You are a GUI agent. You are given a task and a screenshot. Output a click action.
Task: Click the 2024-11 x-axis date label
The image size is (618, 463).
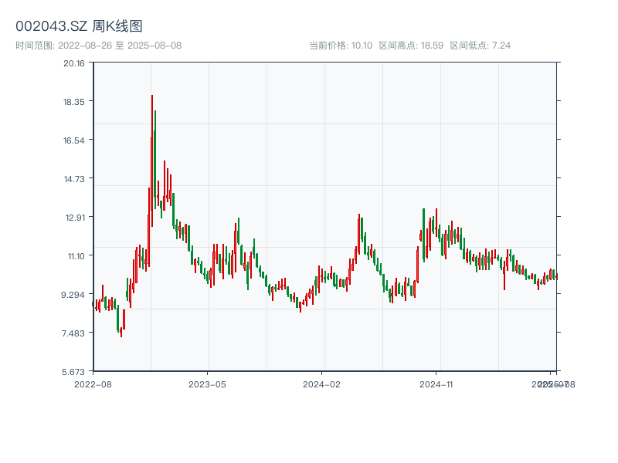click(436, 384)
